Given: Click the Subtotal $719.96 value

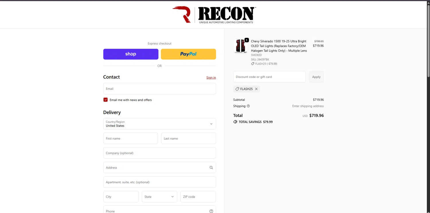Looking at the screenshot, I should pyautogui.click(x=318, y=100).
